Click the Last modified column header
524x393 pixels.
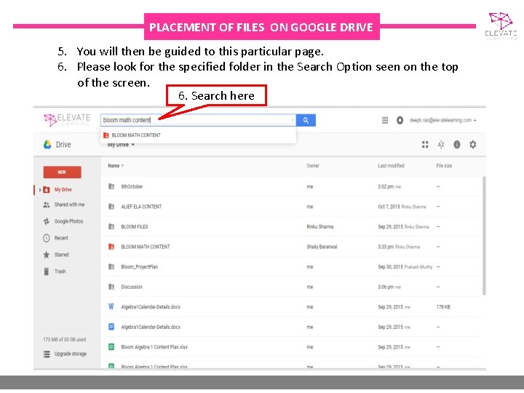point(391,166)
